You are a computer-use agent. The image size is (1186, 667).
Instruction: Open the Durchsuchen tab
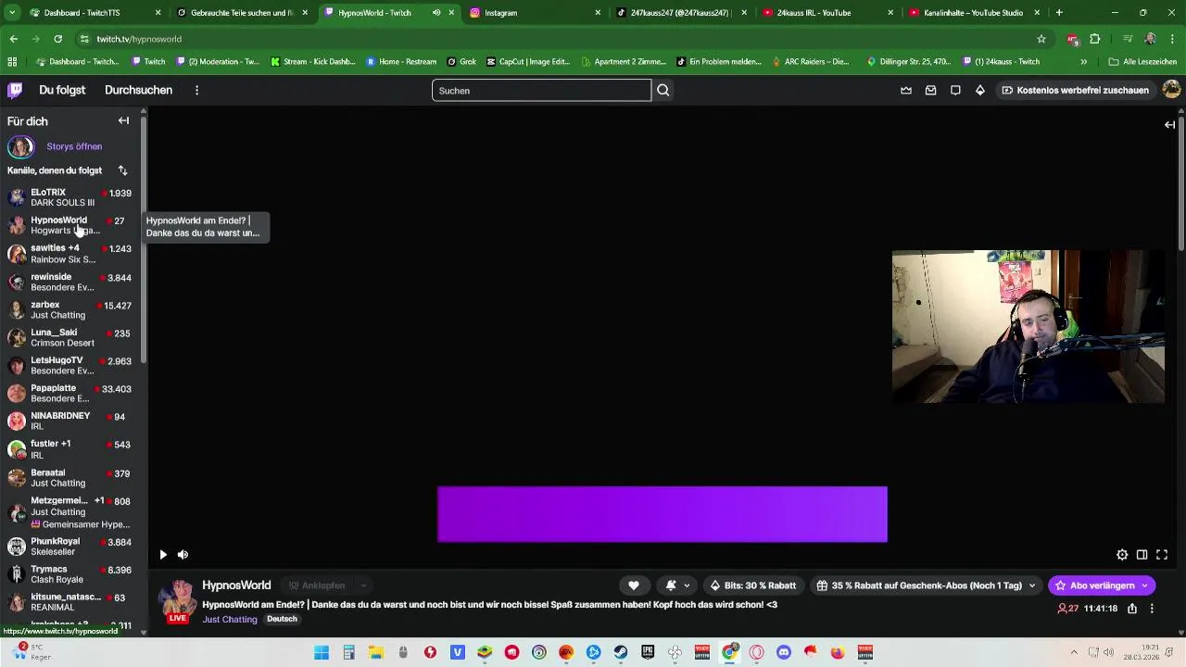coord(138,90)
